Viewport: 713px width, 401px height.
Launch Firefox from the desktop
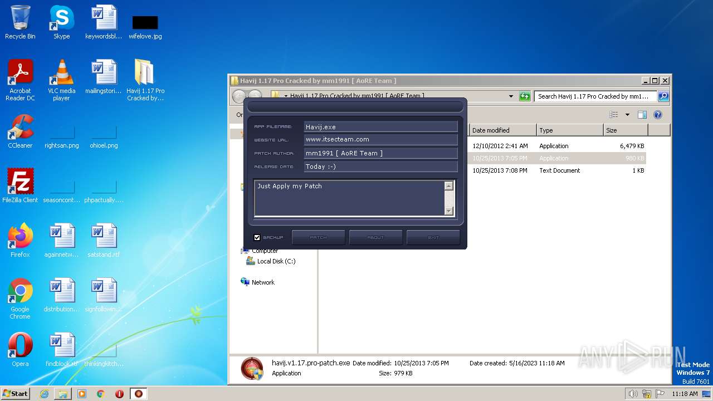click(20, 240)
